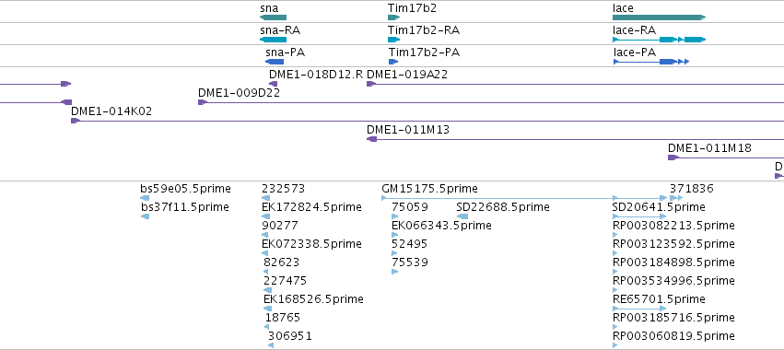Click the bs59e05.5prime EST arrow
This screenshot has width=784, height=350.
(145, 198)
